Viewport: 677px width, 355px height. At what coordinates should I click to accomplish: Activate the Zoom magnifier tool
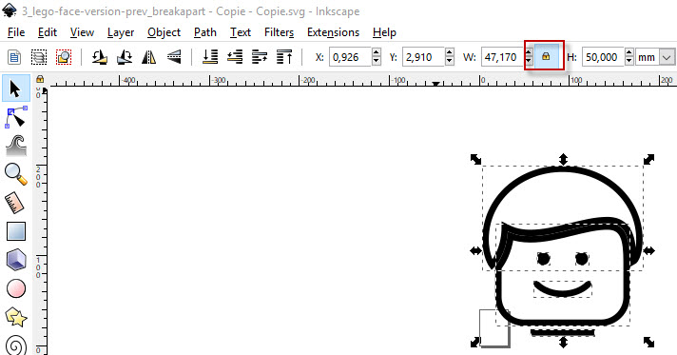click(16, 174)
